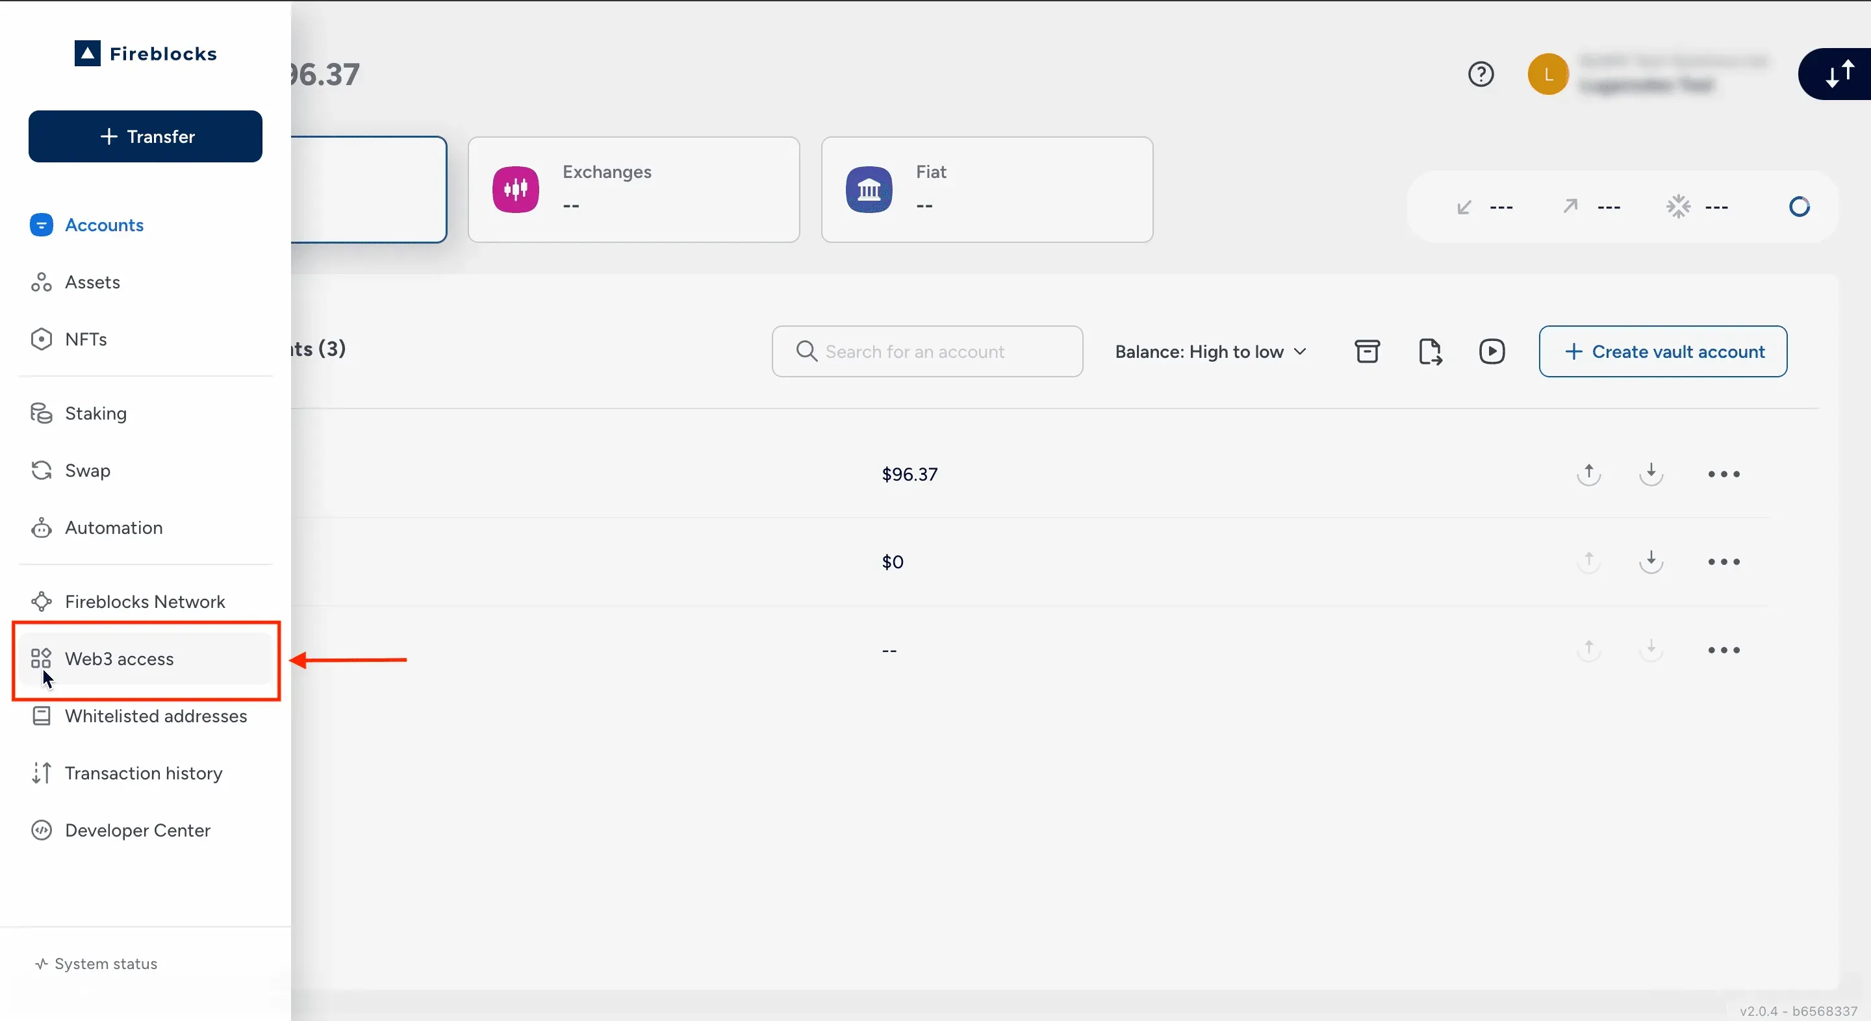This screenshot has width=1871, height=1021.
Task: Open more options for $96.37 row
Action: [x=1724, y=474]
